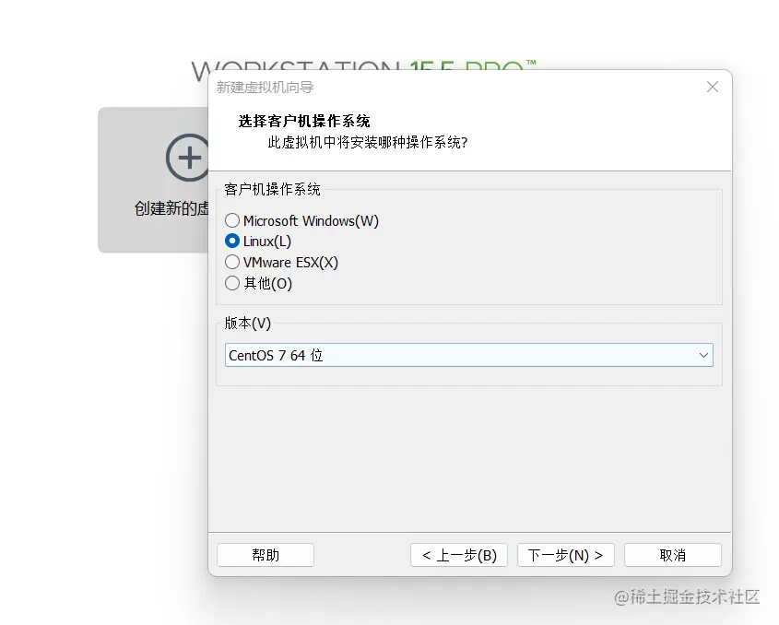Click the plus icon to create a VM

click(x=187, y=158)
